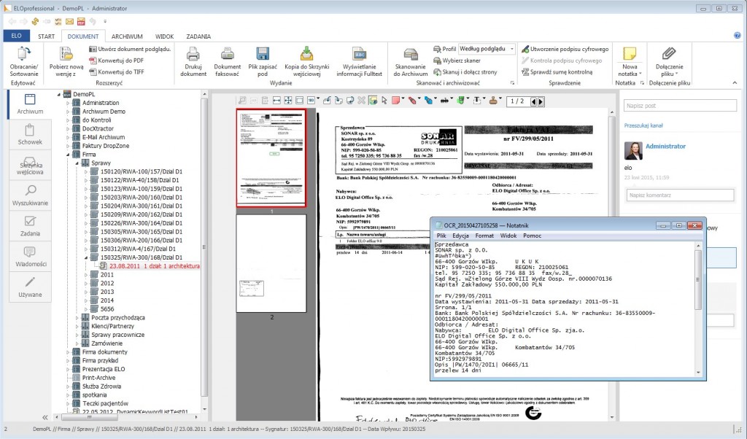Expand the Administration tree folder
747x439 pixels.
(x=68, y=103)
